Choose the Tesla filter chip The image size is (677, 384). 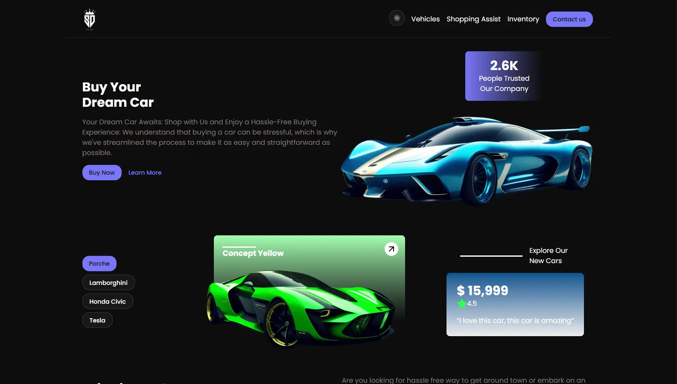[x=97, y=320]
